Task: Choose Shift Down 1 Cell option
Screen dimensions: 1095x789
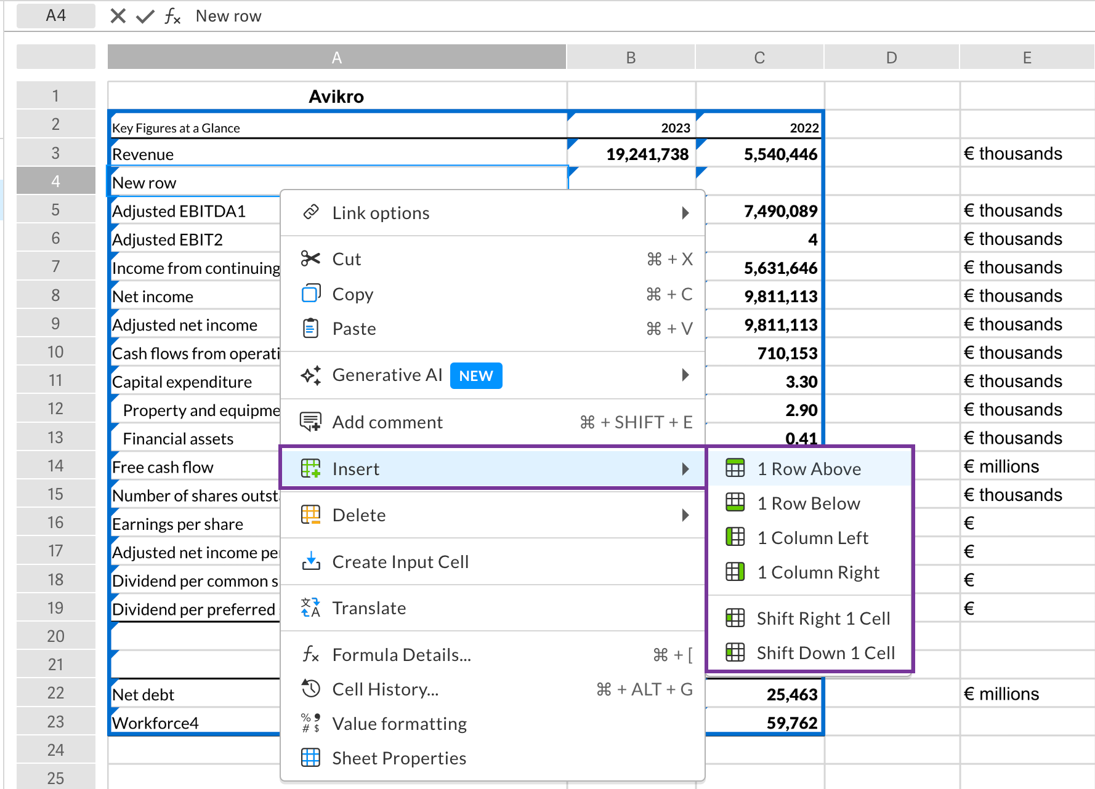Action: [x=826, y=652]
